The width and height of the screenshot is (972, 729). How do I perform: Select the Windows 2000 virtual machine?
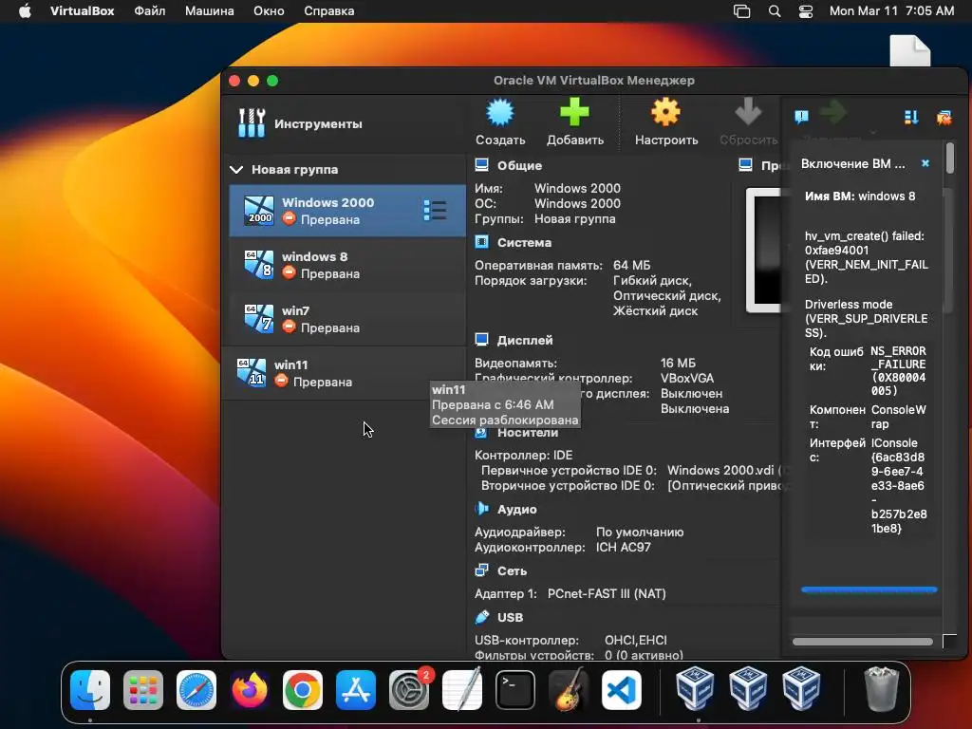pyautogui.click(x=347, y=210)
